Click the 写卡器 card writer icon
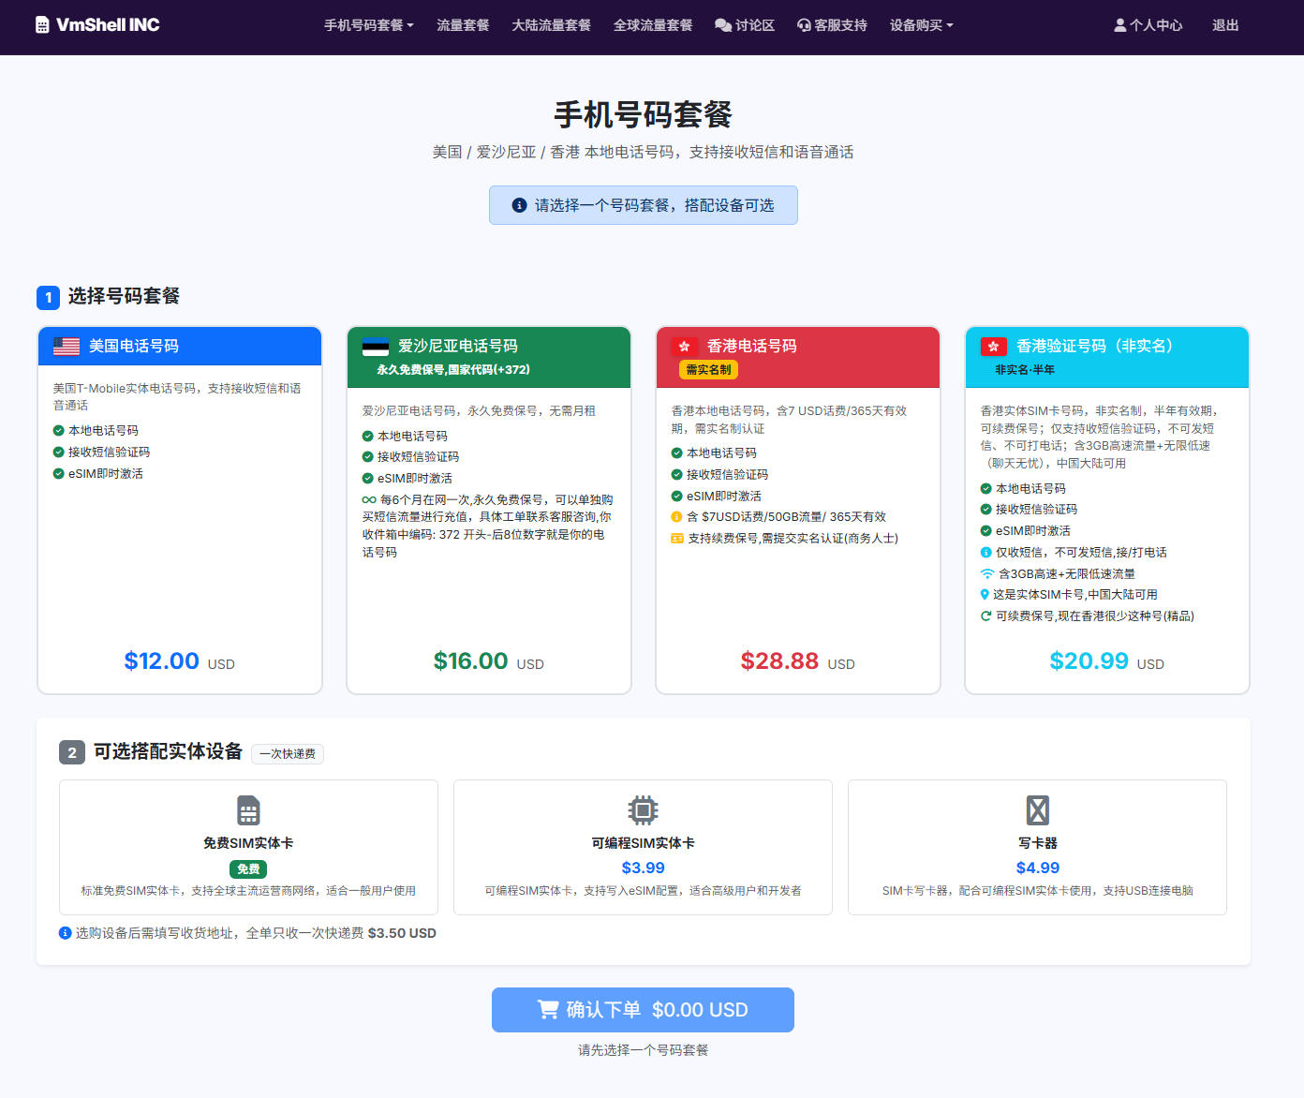 (1037, 809)
